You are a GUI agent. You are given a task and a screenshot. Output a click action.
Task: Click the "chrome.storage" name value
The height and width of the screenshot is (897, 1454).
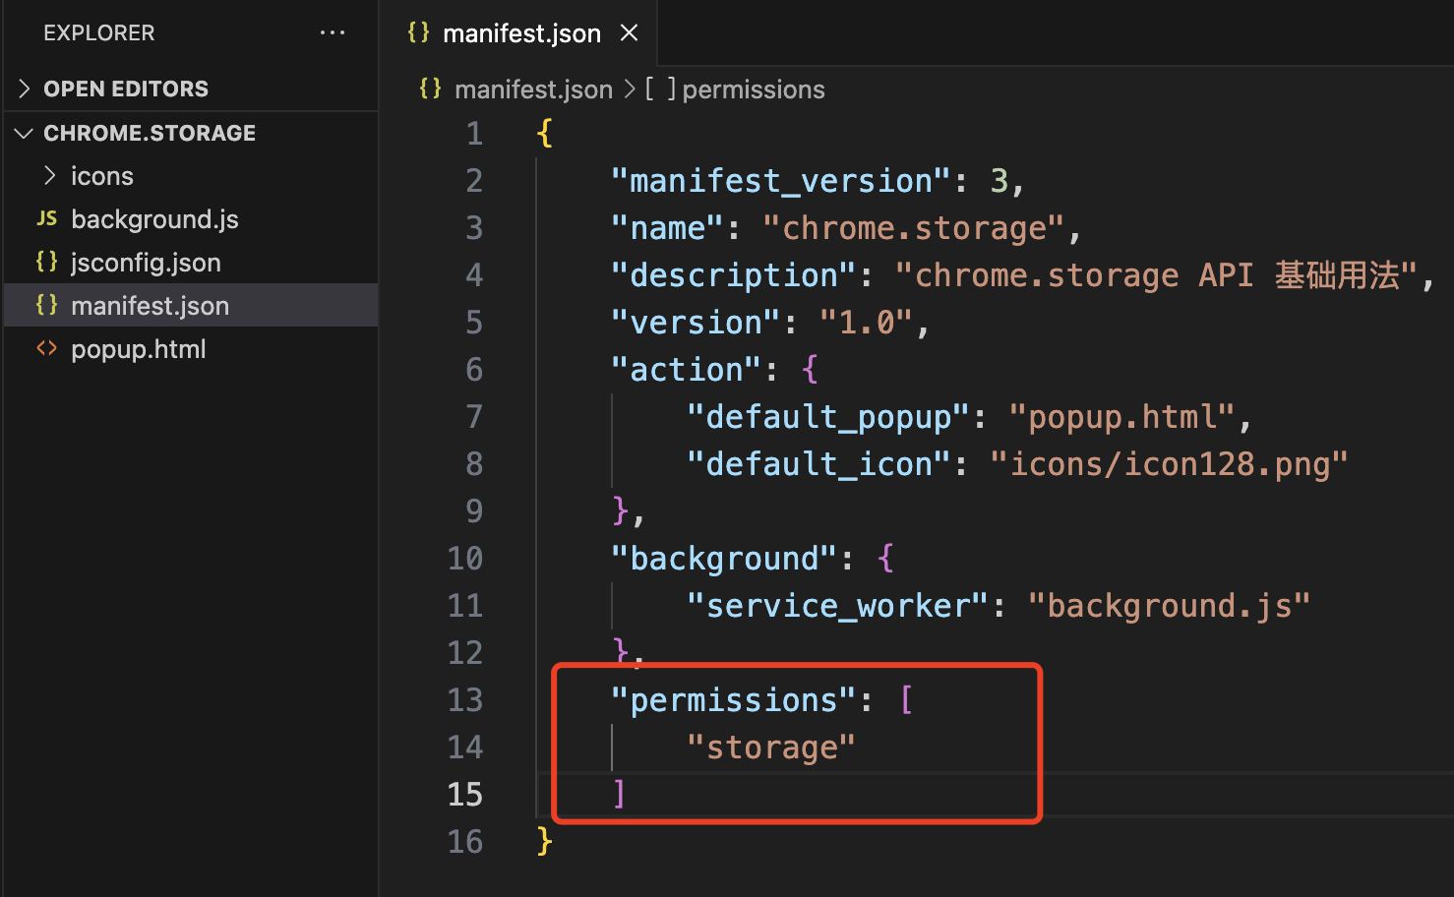coord(913,228)
